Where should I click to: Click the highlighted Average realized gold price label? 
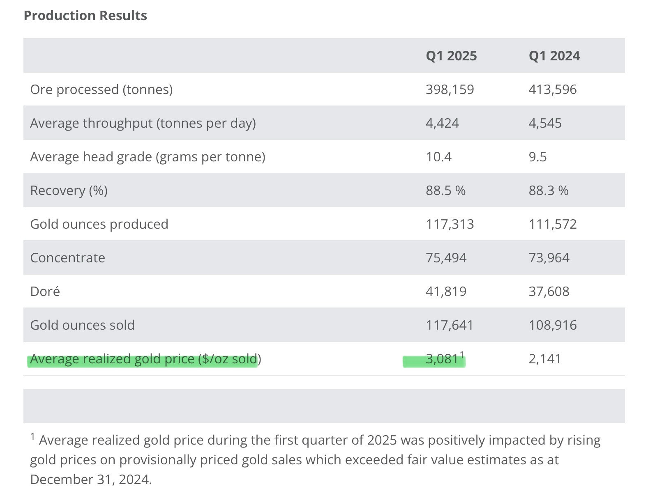point(145,359)
